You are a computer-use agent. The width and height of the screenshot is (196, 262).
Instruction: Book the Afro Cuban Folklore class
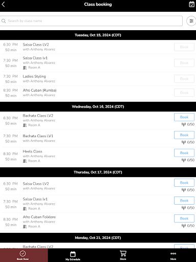[184, 219]
